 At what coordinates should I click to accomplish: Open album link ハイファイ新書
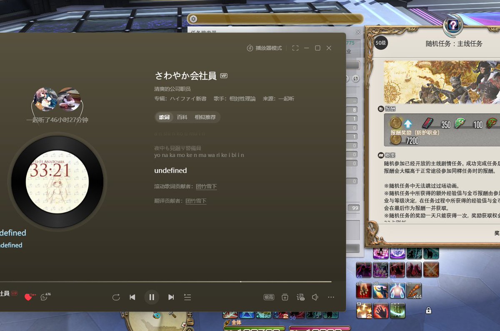187,99
